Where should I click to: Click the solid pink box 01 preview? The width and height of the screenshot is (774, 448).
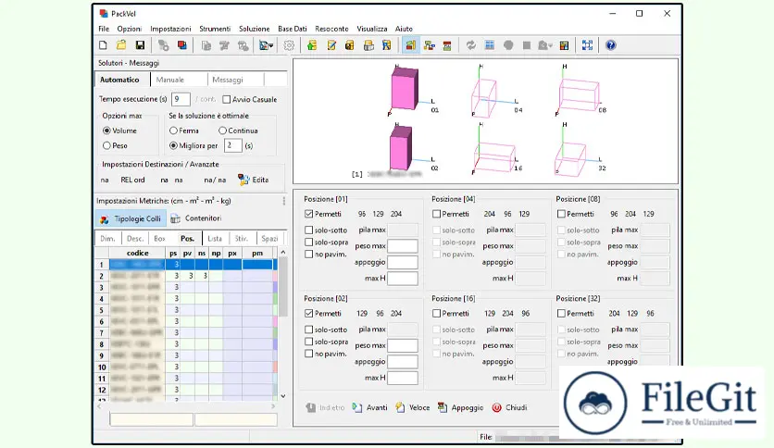(405, 89)
